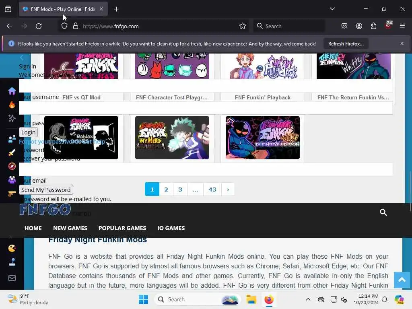Viewport: 412px width, 309px height.
Task: Open the purple group-of-people sidebar icon
Action: point(12,180)
